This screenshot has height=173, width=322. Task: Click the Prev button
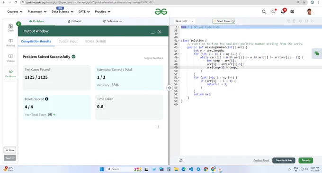pos(10,150)
